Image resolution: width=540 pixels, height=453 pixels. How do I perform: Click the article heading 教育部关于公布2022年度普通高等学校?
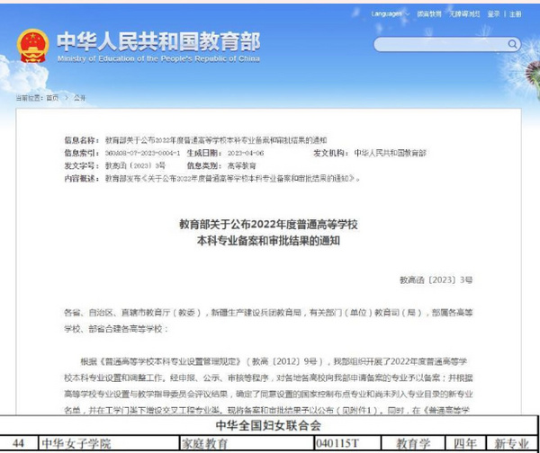[x=268, y=225]
